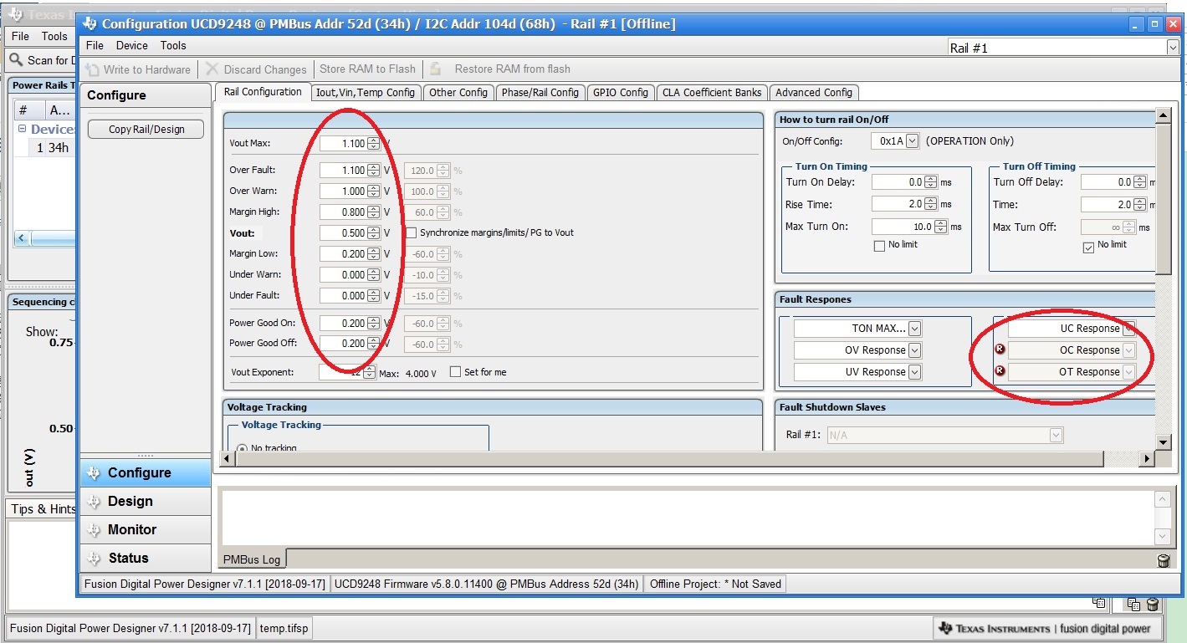Check No limit under Max Turn On
1187x643 pixels.
tap(879, 246)
